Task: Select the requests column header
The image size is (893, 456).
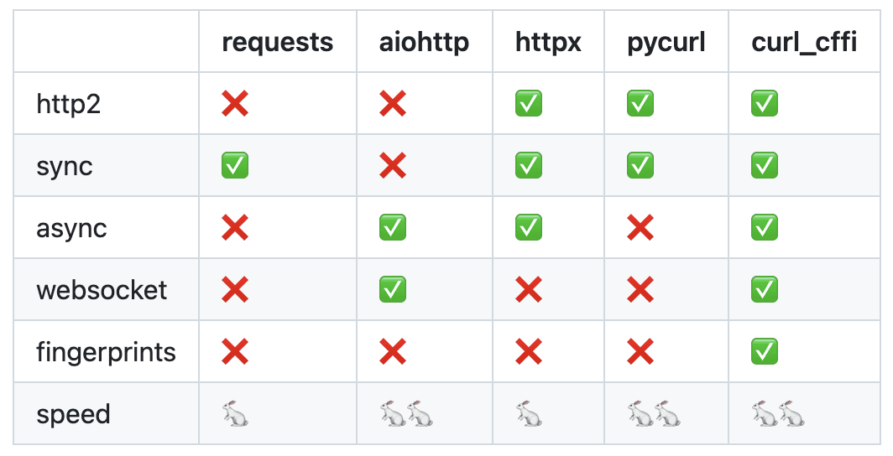Action: (x=277, y=42)
